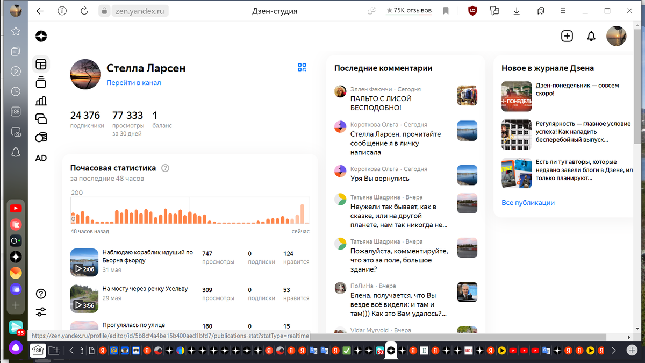Image resolution: width=645 pixels, height=363 pixels.
Task: Open browser sidebar notifications bell
Action: click(x=16, y=152)
